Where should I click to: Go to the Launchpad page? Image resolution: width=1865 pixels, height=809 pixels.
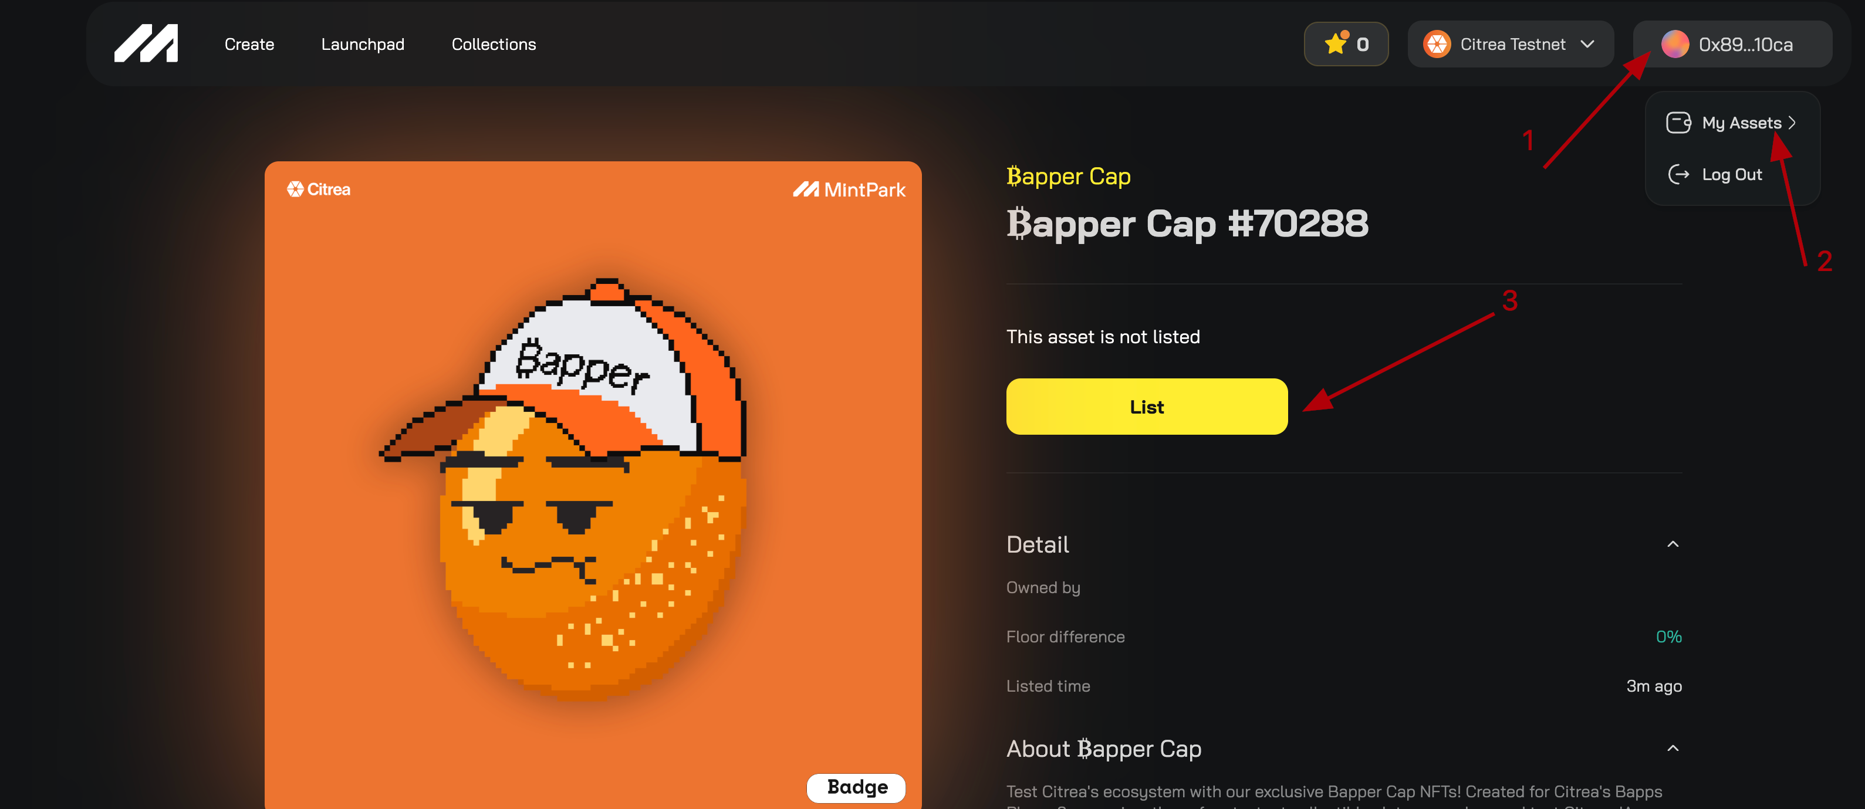tap(363, 44)
